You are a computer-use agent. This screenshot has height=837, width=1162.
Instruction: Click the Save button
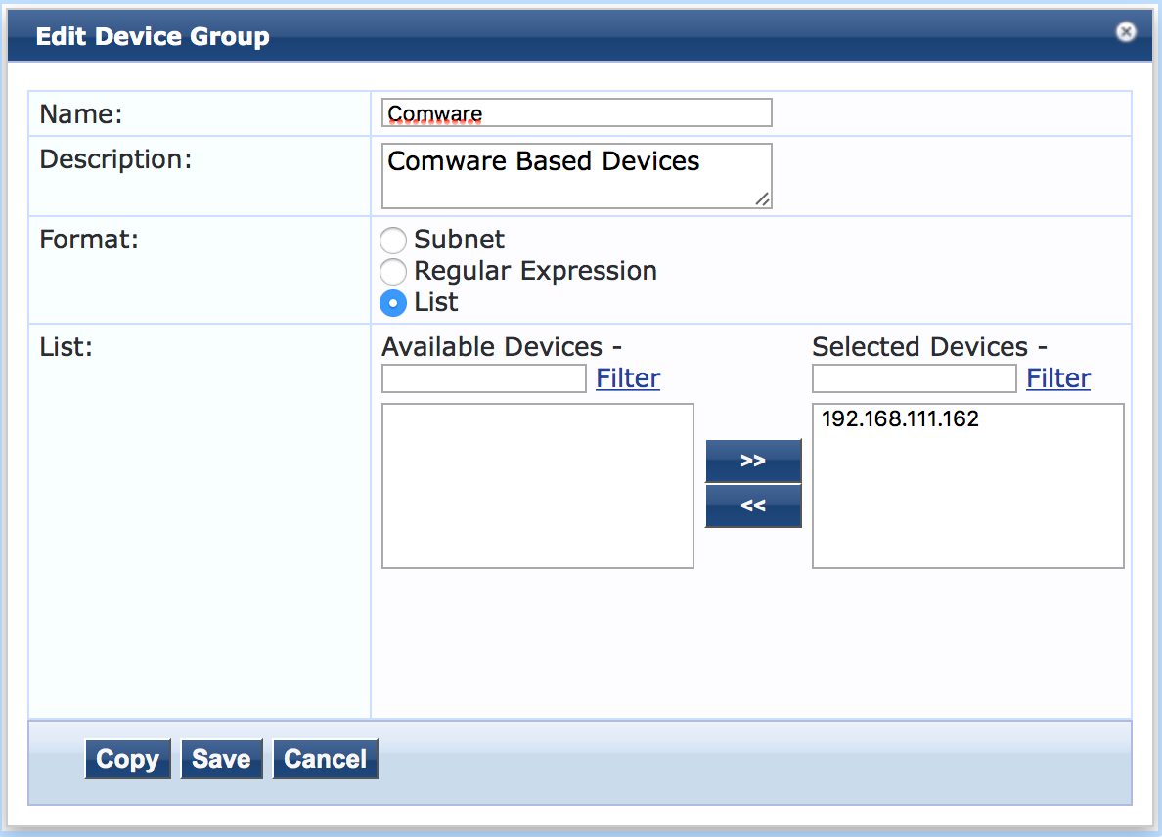click(x=222, y=759)
